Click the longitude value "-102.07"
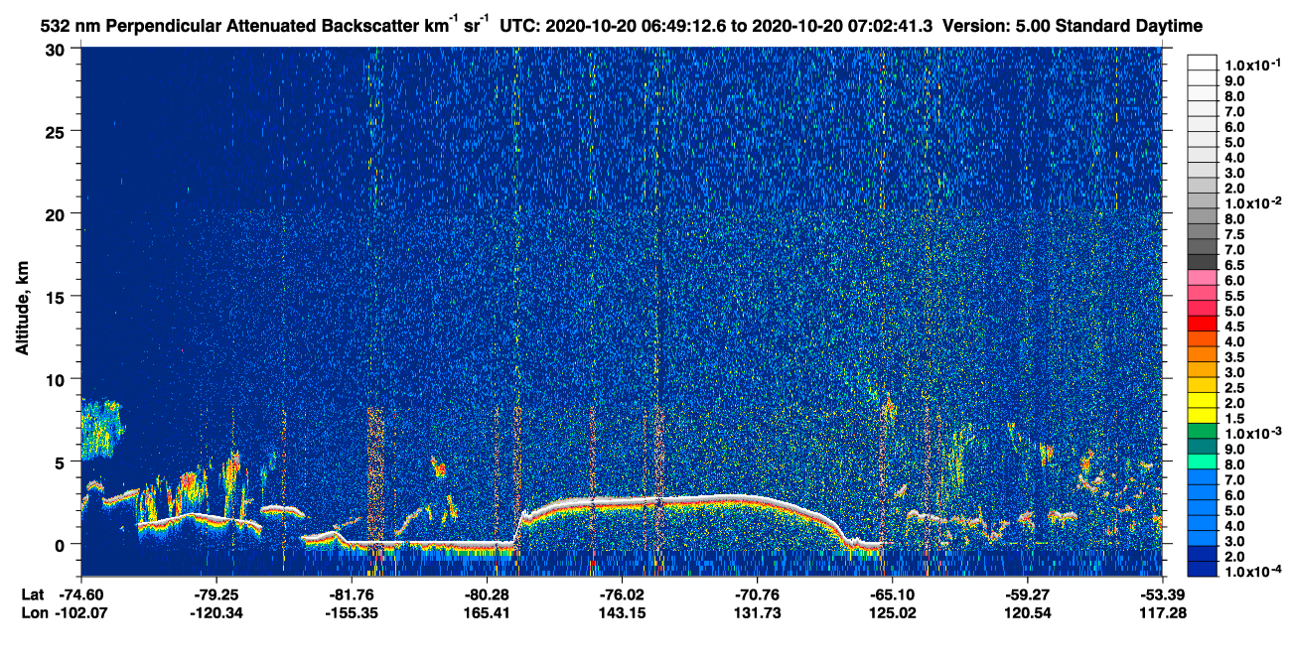This screenshot has width=1291, height=662. (81, 613)
